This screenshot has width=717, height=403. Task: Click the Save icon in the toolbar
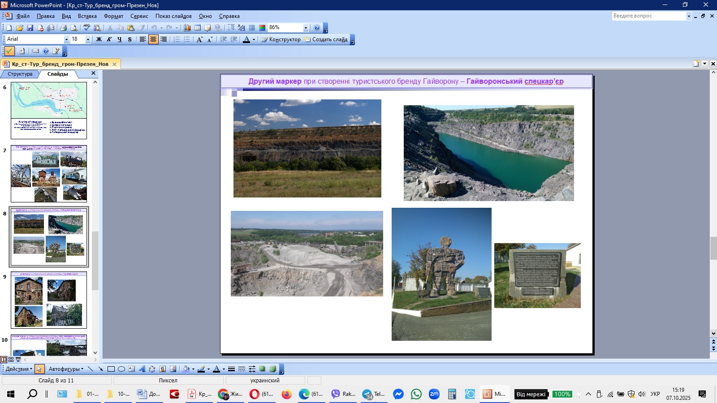point(30,28)
